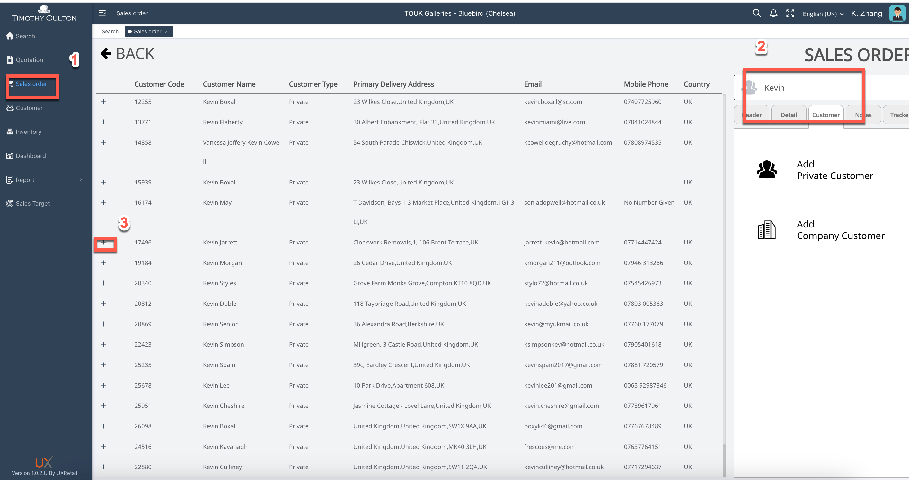Expand the Kevin Jarrett row with plus
The image size is (909, 480).
tap(103, 242)
